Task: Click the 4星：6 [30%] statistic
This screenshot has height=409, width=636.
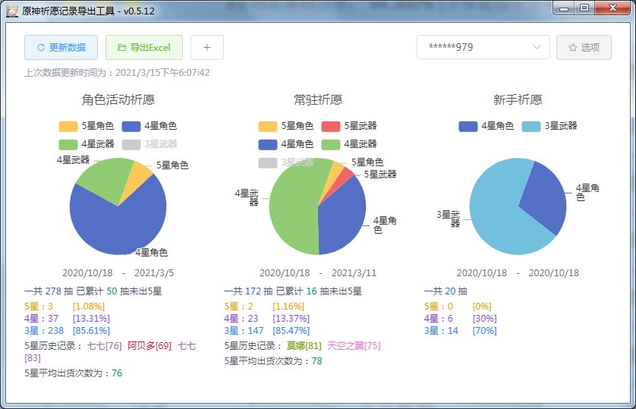Action: tap(461, 319)
